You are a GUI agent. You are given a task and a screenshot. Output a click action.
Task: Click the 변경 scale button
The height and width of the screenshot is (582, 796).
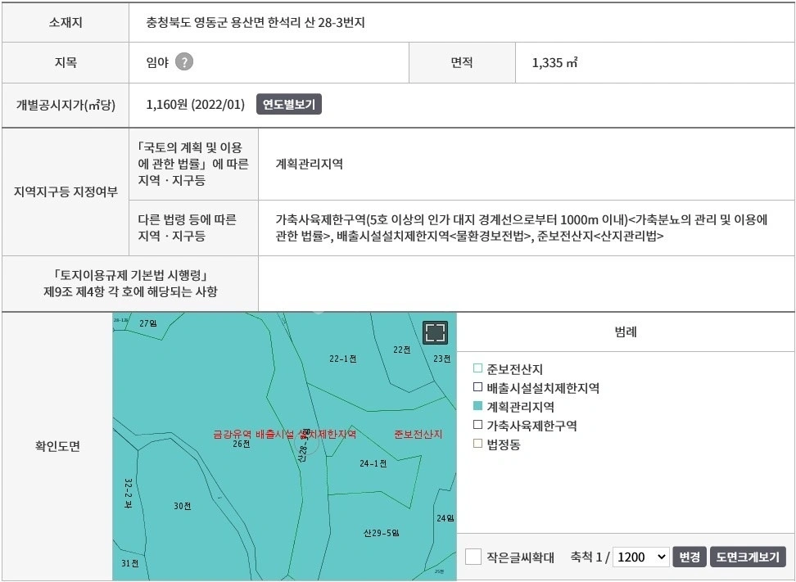pyautogui.click(x=690, y=557)
